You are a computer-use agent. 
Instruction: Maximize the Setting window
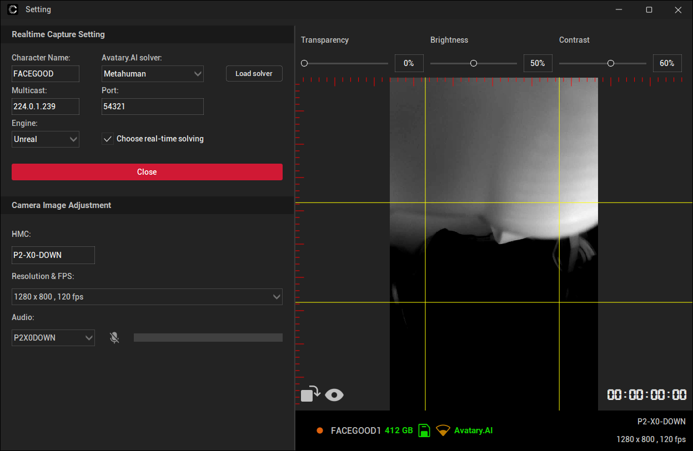tap(649, 10)
